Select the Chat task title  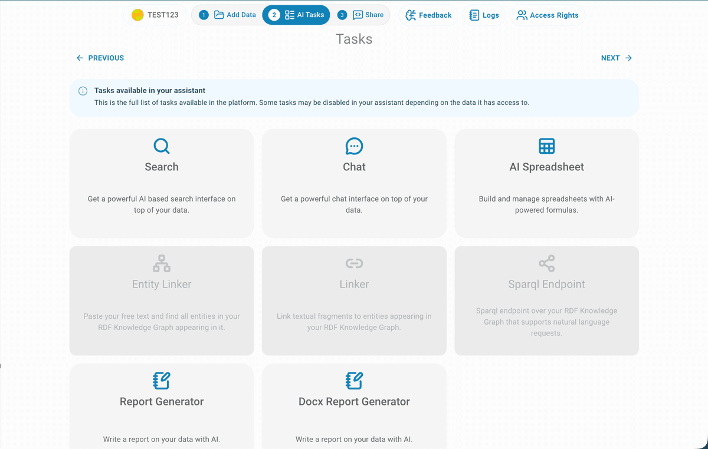[x=354, y=167]
